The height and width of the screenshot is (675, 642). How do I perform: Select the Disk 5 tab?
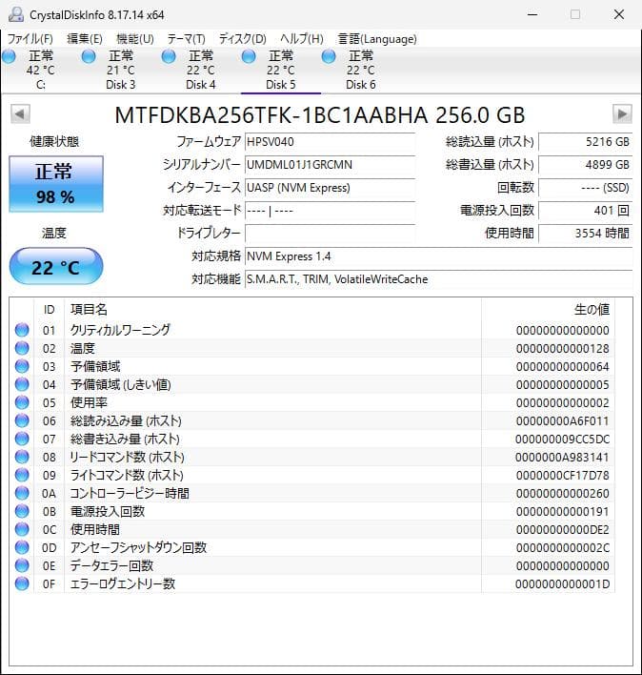280,71
